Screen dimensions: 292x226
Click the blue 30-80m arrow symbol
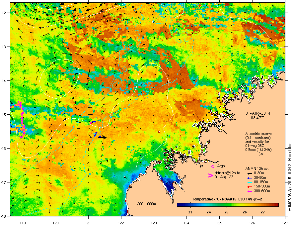pyautogui.click(x=249, y=178)
